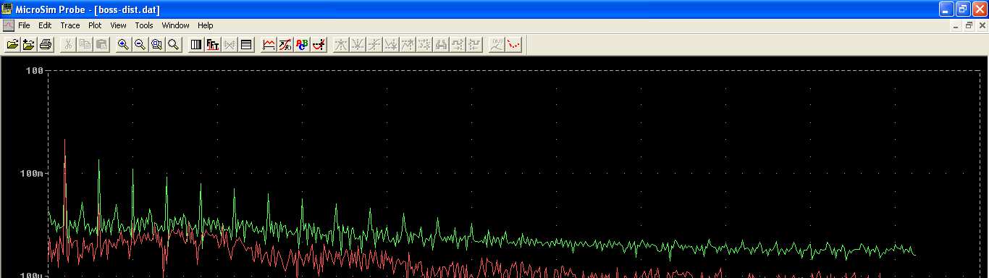Image resolution: width=989 pixels, height=278 pixels.
Task: Toggle the log X axis icon
Action: click(x=196, y=45)
